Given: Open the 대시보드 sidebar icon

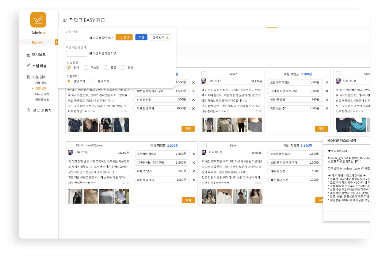Looking at the screenshot, I should [28, 55].
